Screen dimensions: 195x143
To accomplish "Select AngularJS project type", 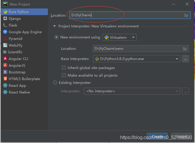I will pyautogui.click(x=24, y=66).
